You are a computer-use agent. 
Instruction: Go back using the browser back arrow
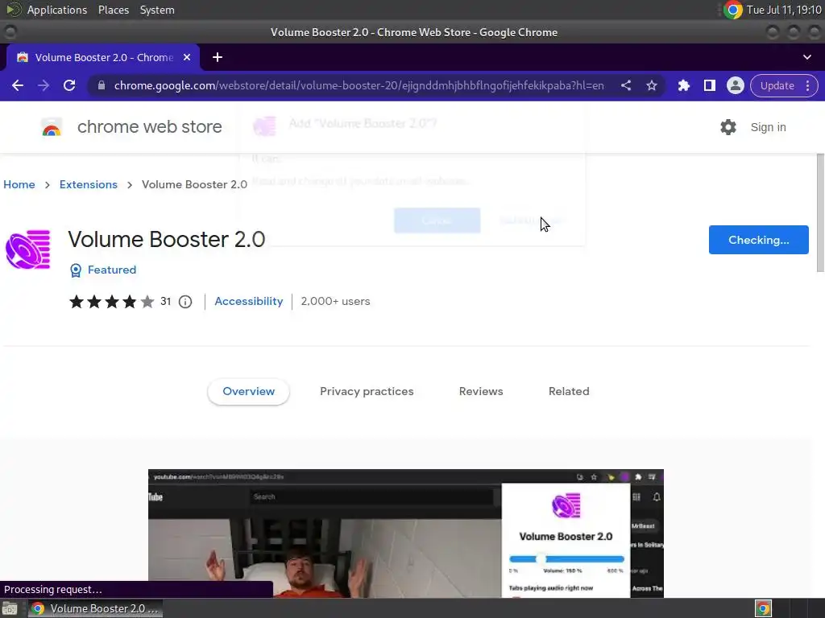tap(18, 85)
